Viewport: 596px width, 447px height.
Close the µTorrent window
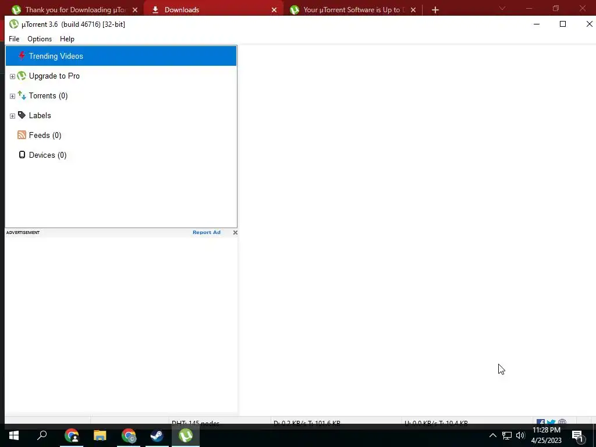(x=589, y=24)
